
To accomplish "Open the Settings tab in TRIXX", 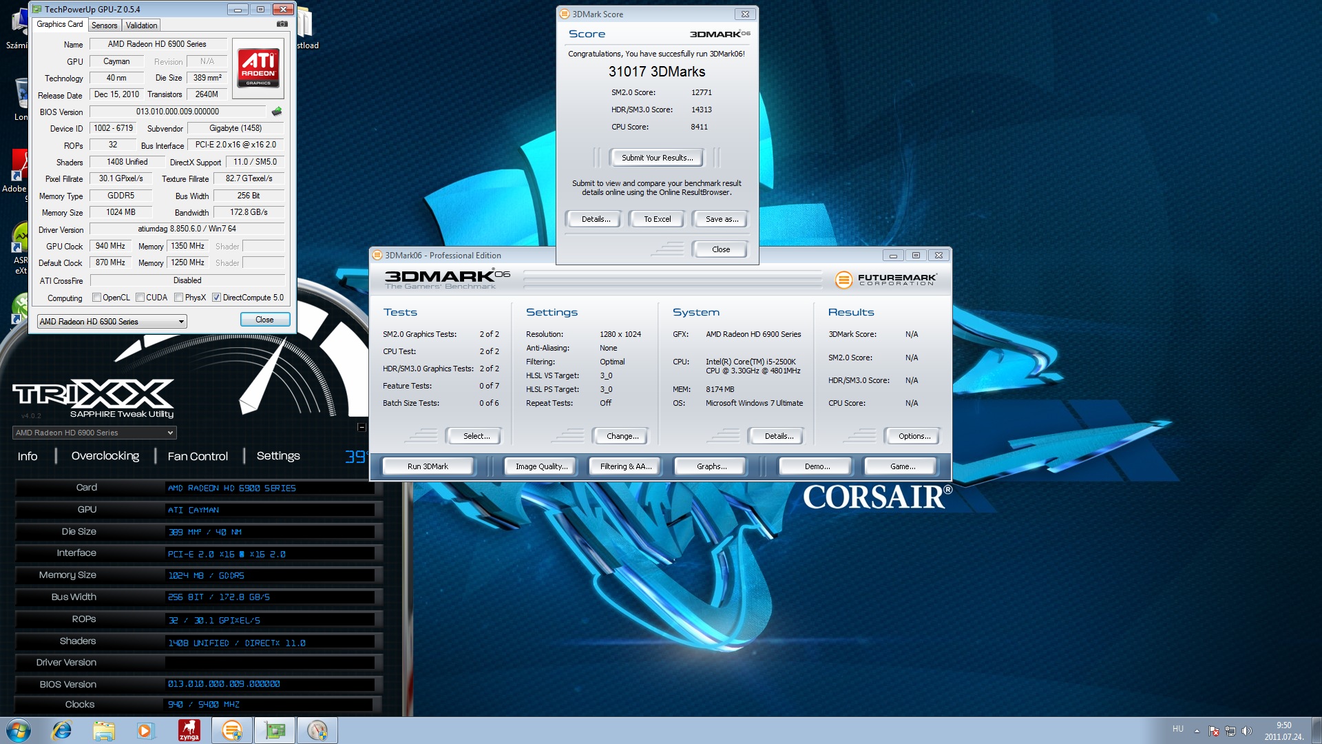I will (278, 456).
